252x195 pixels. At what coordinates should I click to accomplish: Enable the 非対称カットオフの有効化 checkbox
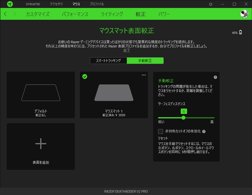tap(160, 131)
